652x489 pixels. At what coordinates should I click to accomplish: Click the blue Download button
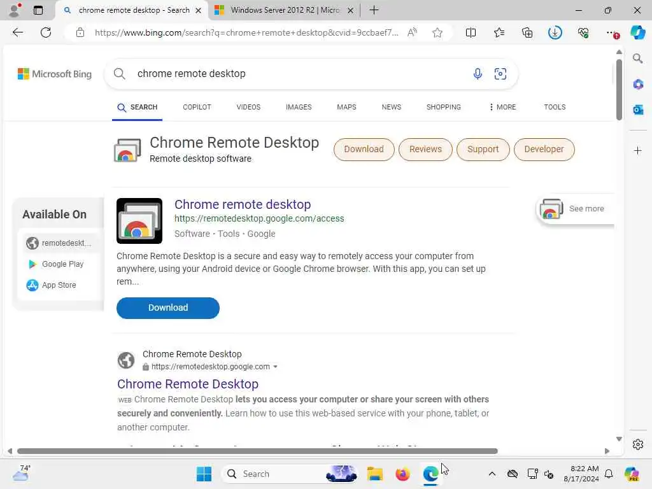pos(168,308)
